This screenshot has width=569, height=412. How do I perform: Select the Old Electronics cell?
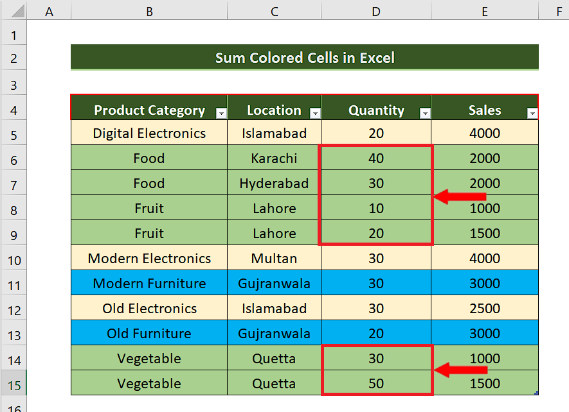(149, 308)
